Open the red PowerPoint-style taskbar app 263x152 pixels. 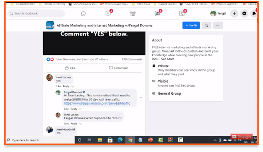150,140
